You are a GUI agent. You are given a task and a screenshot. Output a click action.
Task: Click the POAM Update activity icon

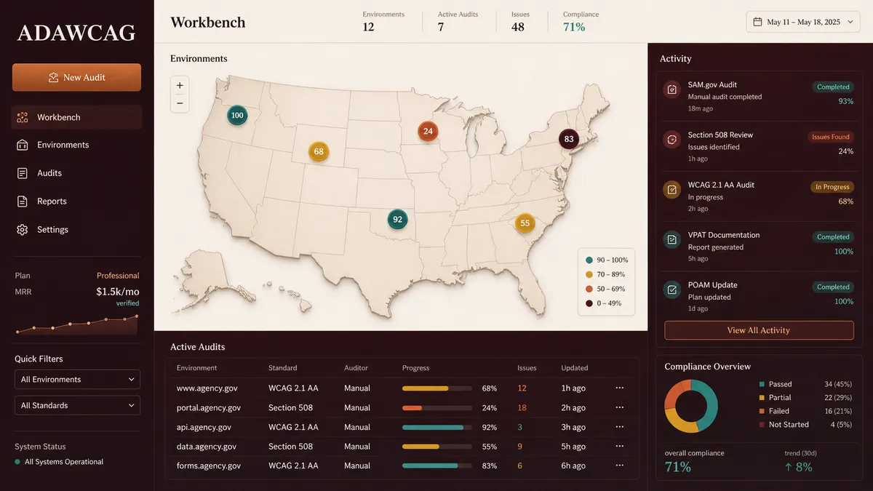(x=672, y=290)
